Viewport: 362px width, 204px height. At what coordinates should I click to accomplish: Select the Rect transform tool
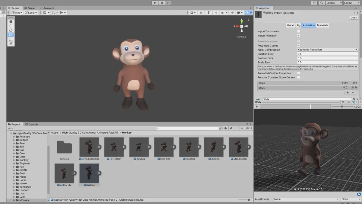pyautogui.click(x=11, y=39)
